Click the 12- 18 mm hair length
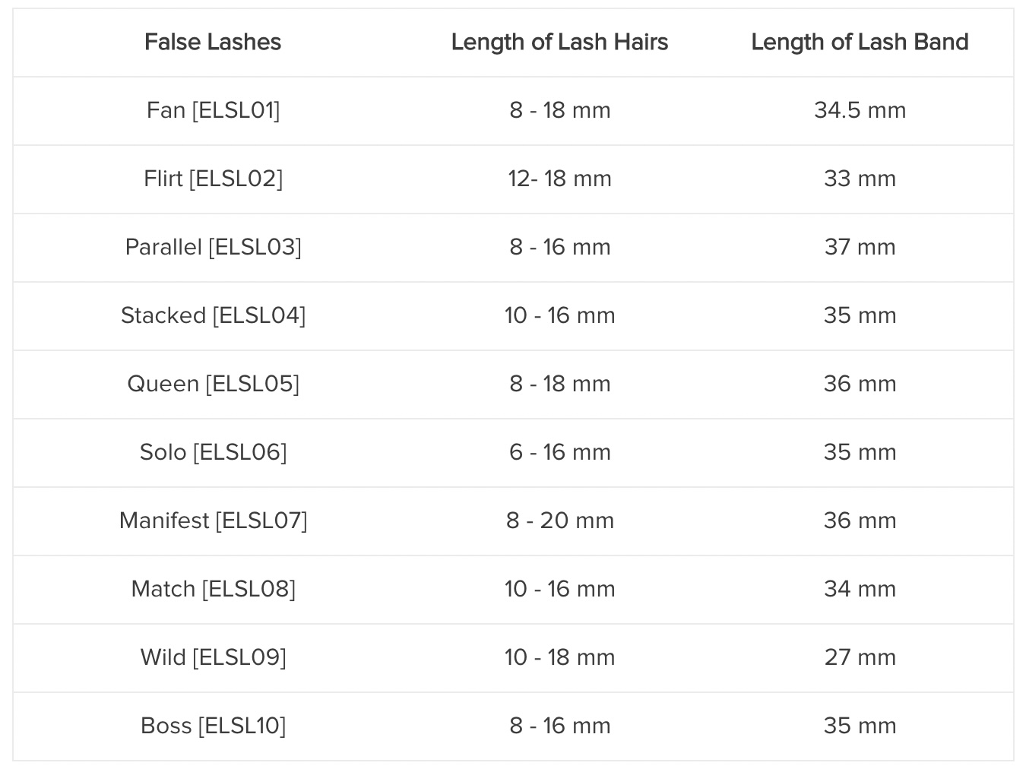1026x769 pixels. click(560, 179)
